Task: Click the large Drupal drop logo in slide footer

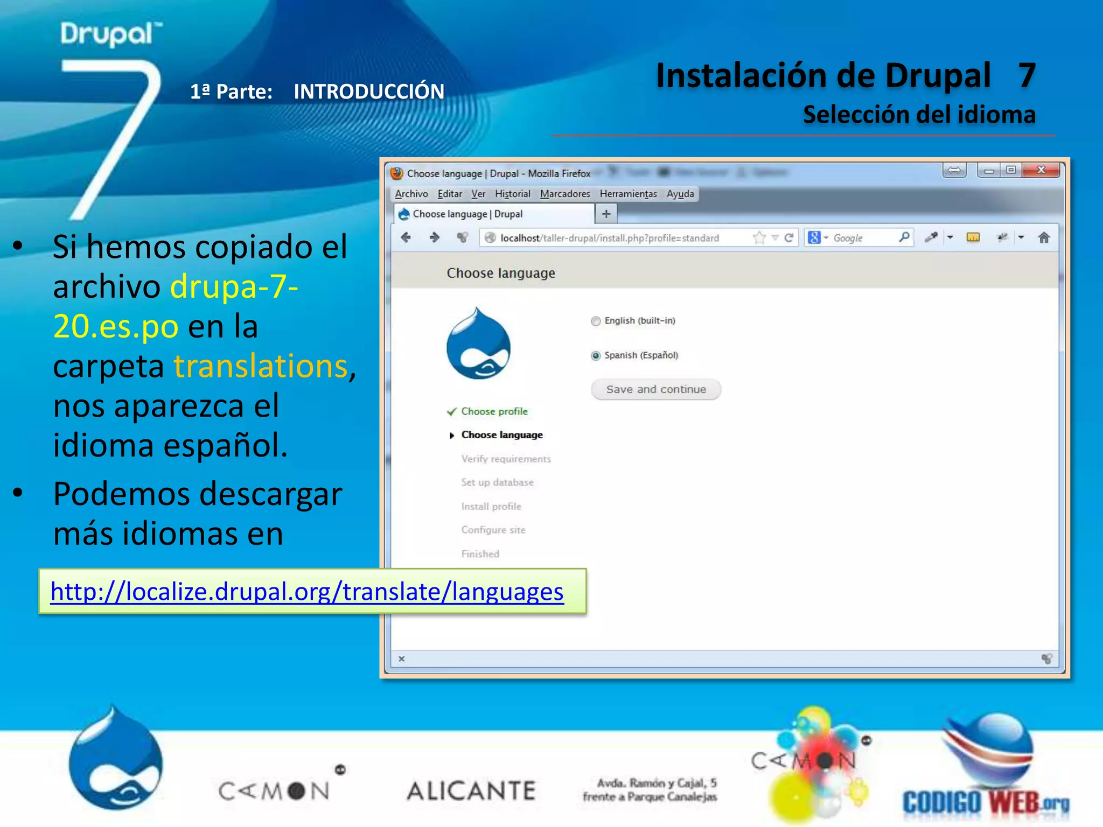Action: 116,758
